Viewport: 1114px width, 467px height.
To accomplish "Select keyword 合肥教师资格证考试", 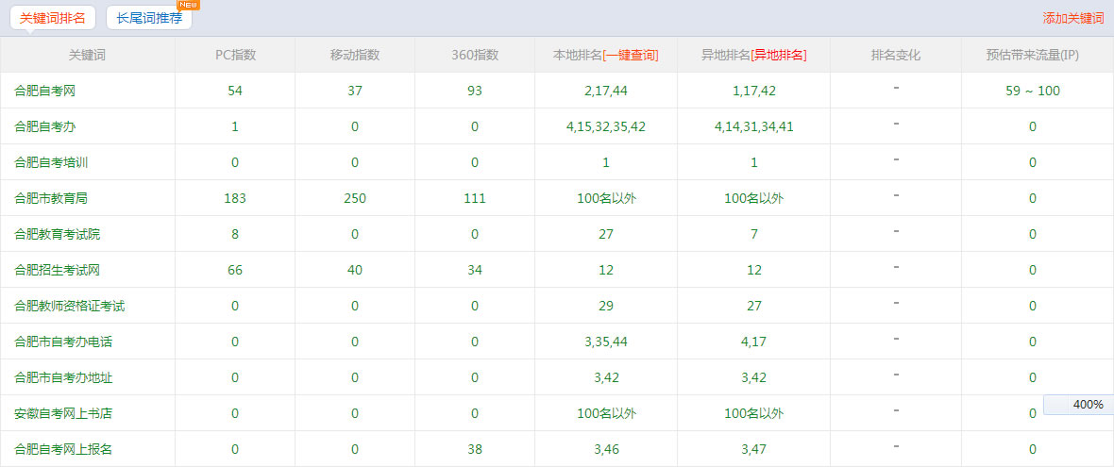I will pyautogui.click(x=69, y=306).
